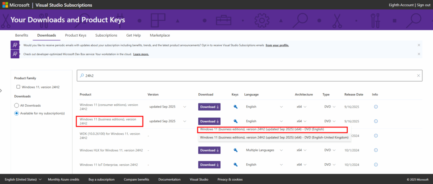Dismiss the Dev Box notification banner

click(419, 54)
